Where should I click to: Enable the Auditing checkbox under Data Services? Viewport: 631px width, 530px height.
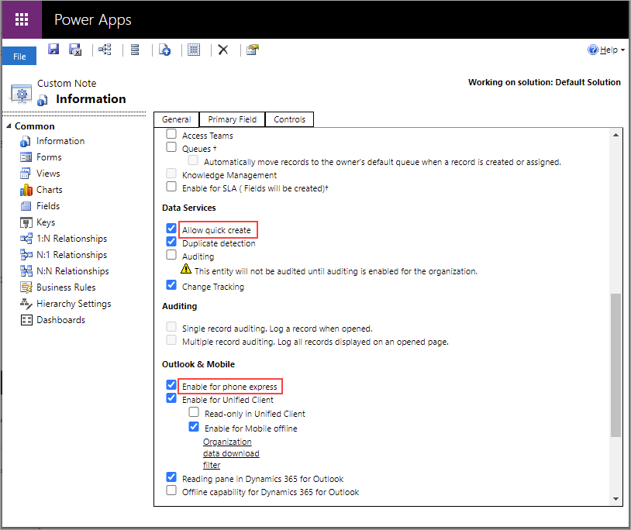[x=171, y=255]
